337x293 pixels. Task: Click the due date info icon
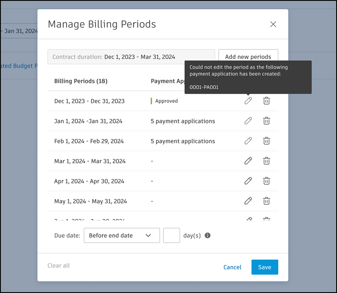click(207, 236)
